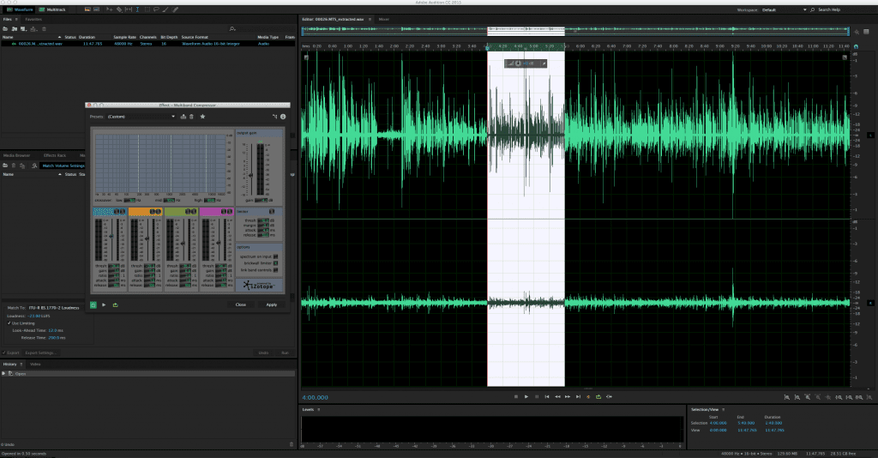Screen dimensions: 878x458
Task: Open the Match To loudness dropdown
Action: pyautogui.click(x=54, y=307)
